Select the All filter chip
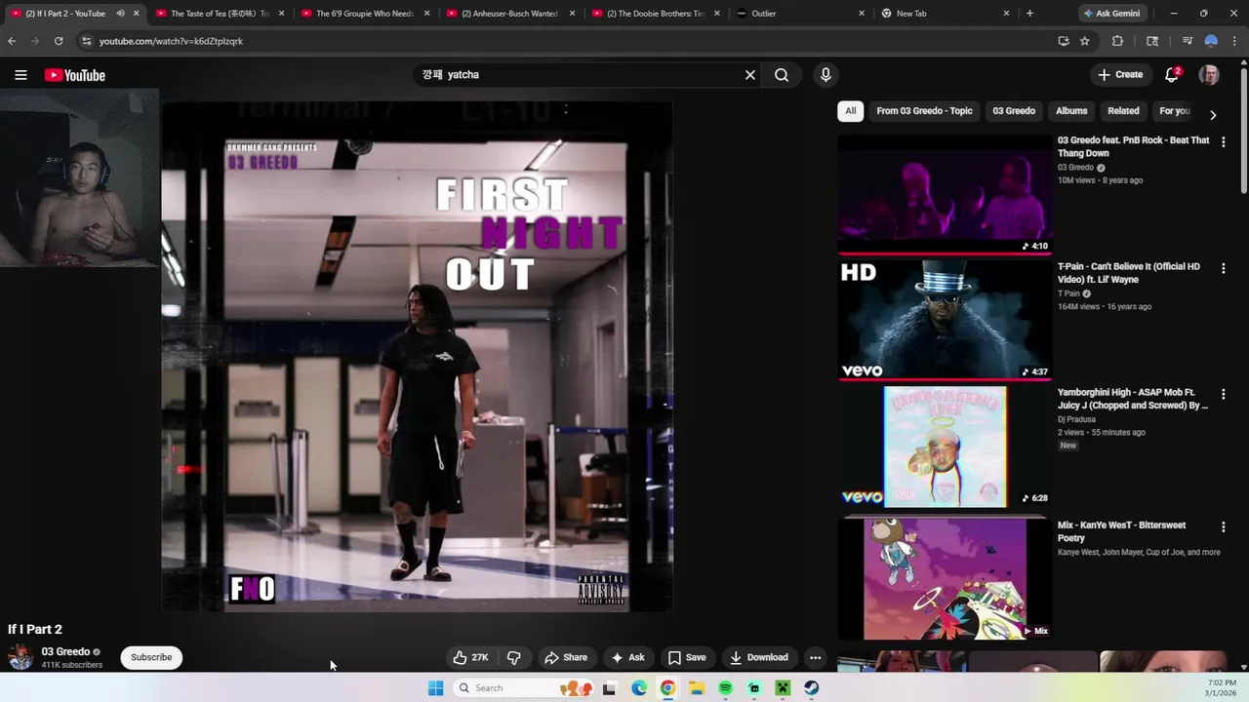This screenshot has height=702, width=1249. tap(851, 111)
